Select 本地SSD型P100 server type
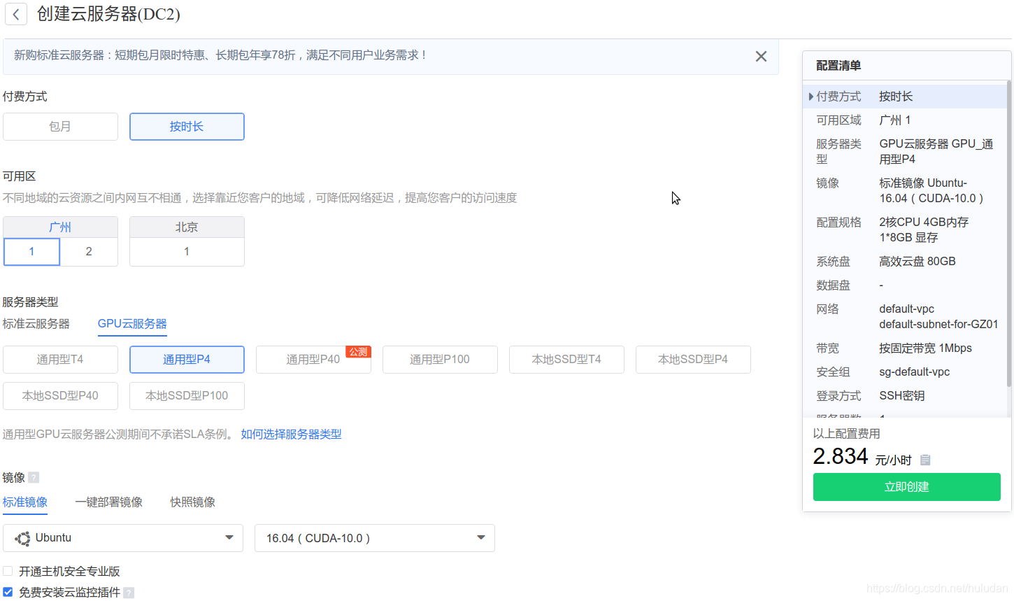1014x601 pixels. click(187, 396)
